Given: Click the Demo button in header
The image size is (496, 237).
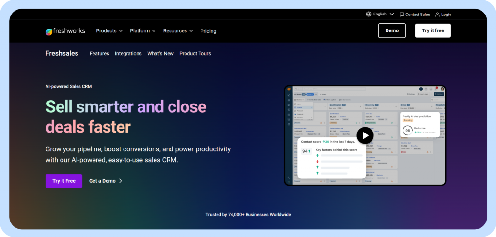Looking at the screenshot, I should tap(392, 30).
